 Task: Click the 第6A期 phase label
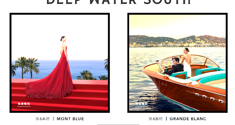pyautogui.click(x=43, y=119)
